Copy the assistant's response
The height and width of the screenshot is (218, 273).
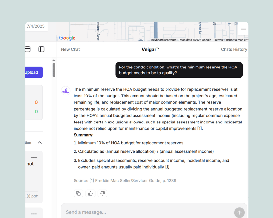[x=78, y=193]
